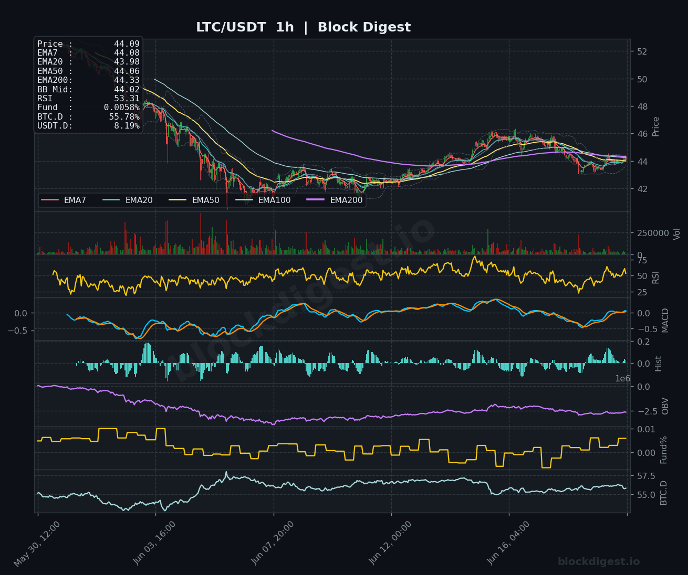Select the EMA200 44.33 stat line
The image size is (688, 575).
click(88, 80)
